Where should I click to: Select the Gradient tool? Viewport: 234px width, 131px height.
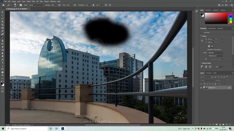[3, 50]
